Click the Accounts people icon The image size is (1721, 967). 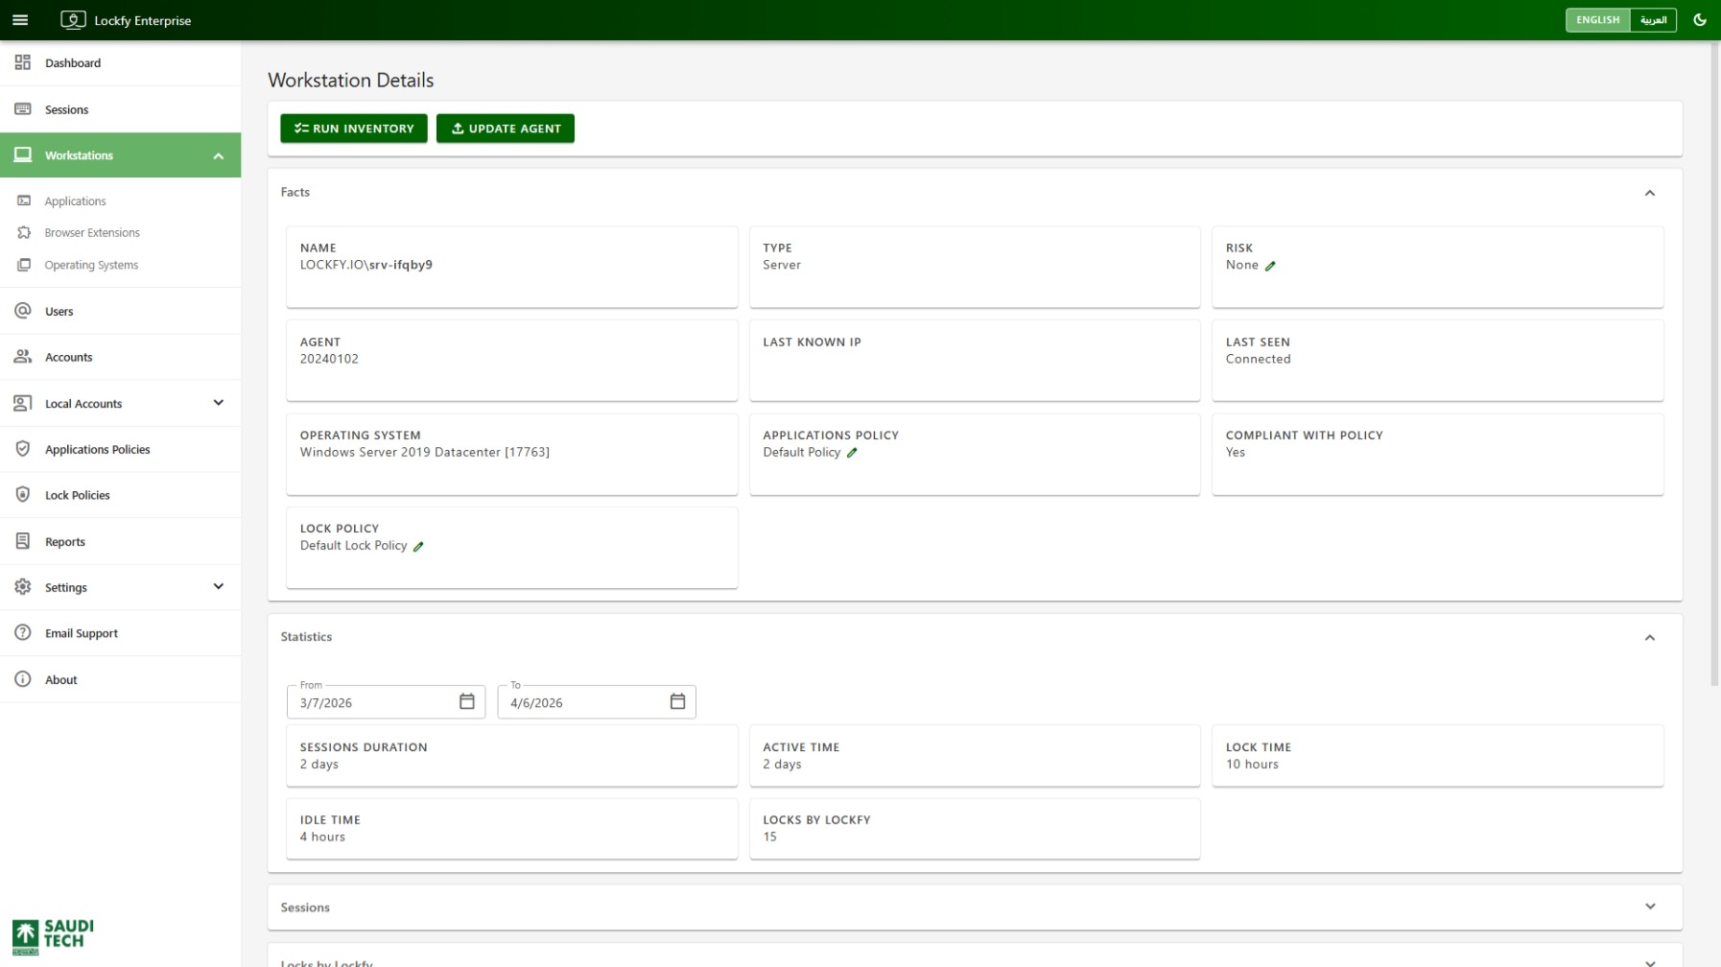tap(23, 357)
